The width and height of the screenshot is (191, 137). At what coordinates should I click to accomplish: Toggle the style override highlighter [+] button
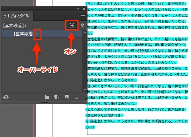(72, 25)
